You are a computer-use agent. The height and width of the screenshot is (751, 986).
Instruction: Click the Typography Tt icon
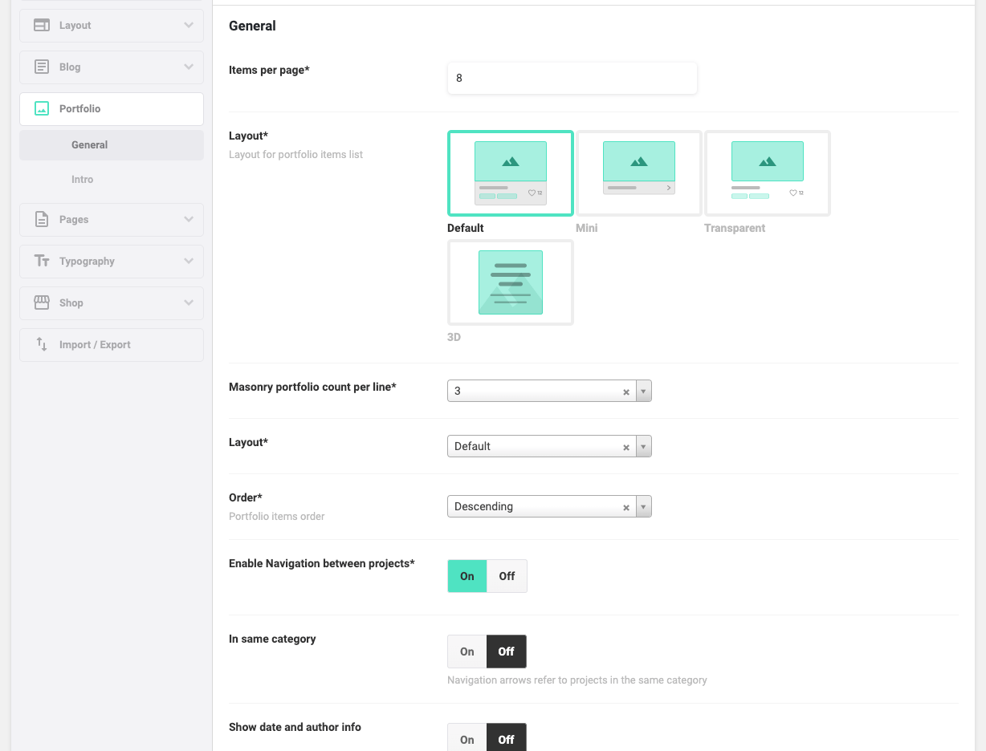pos(42,261)
